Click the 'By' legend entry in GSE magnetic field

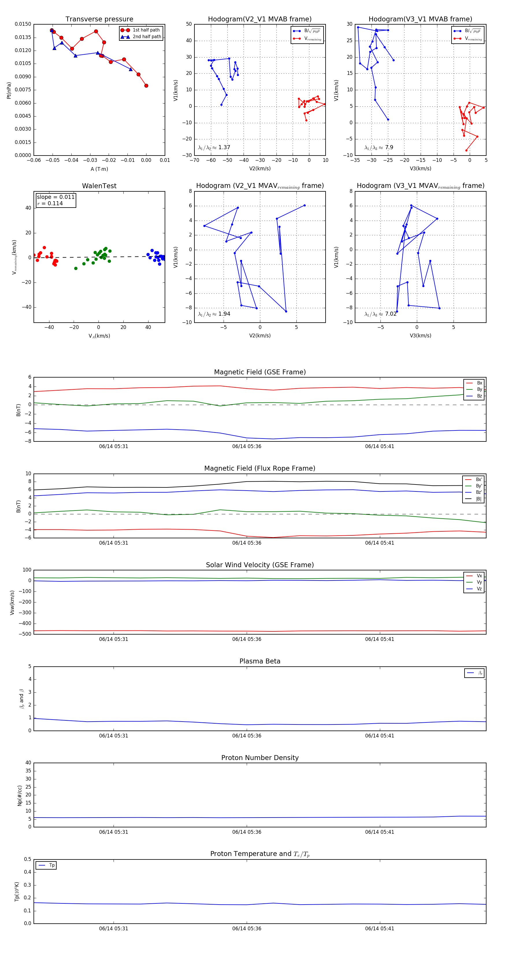pyautogui.click(x=474, y=389)
